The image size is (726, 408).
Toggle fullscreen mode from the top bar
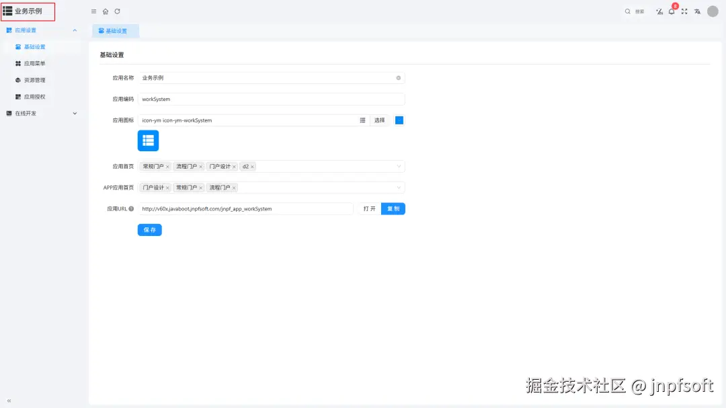point(684,11)
